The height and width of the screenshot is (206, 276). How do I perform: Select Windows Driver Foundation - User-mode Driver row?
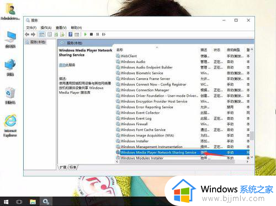tap(182, 96)
